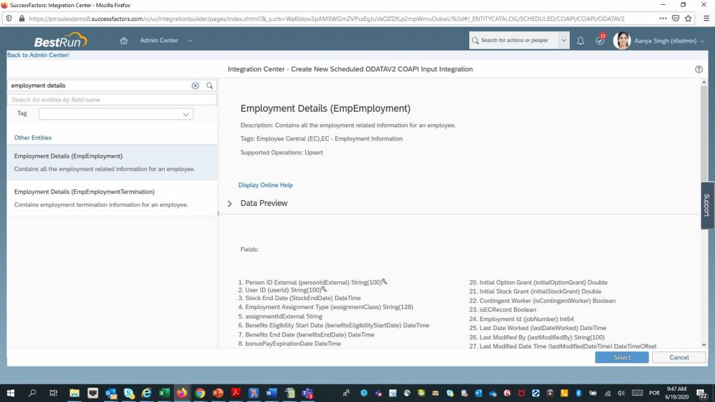Viewport: 715px width, 402px height.
Task: Bookmark this page with the star
Action: (688, 19)
